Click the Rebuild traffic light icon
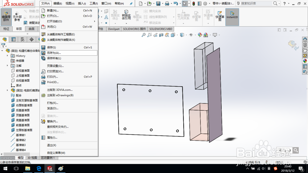Screen dimensions: 308x173 pyautogui.click(x=194, y=3)
